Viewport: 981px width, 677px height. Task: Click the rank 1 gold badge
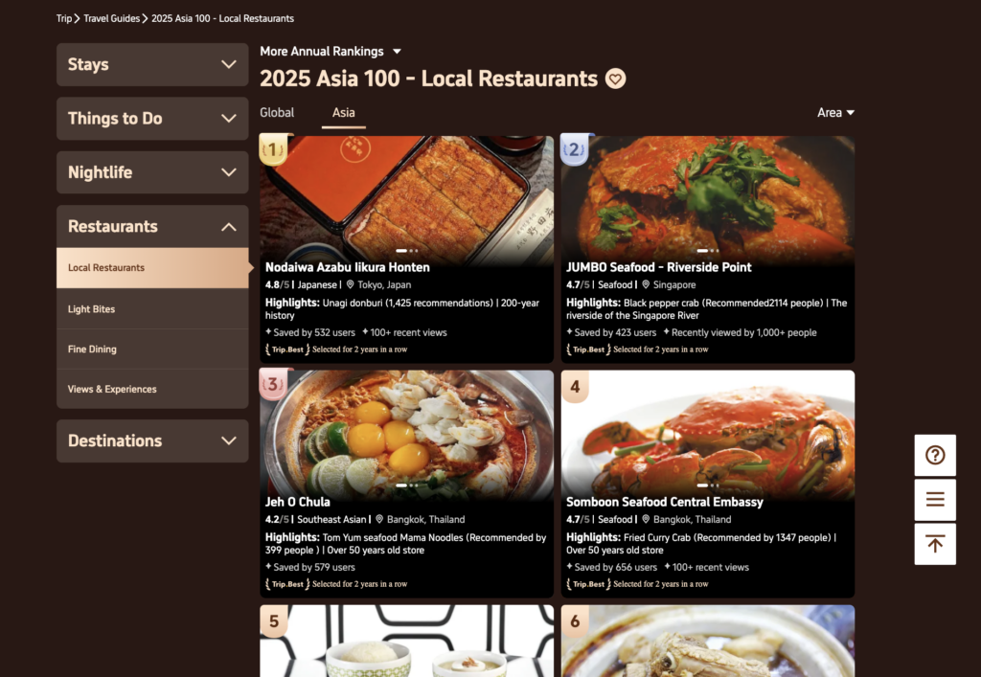point(273,149)
